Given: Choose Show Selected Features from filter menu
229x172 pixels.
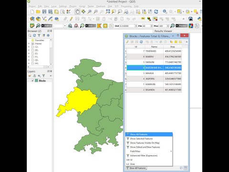Looking at the screenshot, I should pyautogui.click(x=149, y=139).
